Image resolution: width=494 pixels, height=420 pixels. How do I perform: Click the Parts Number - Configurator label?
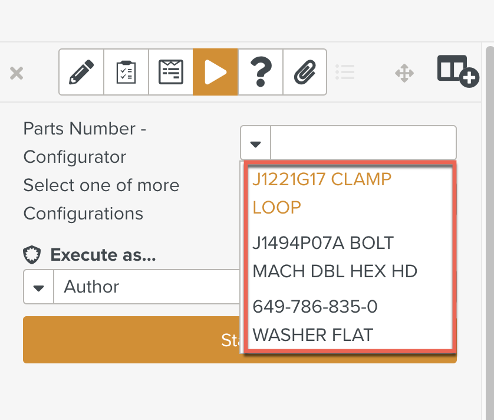tap(85, 143)
